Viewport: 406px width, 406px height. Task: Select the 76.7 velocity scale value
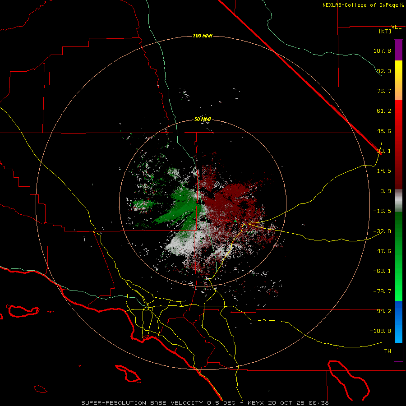[384, 91]
